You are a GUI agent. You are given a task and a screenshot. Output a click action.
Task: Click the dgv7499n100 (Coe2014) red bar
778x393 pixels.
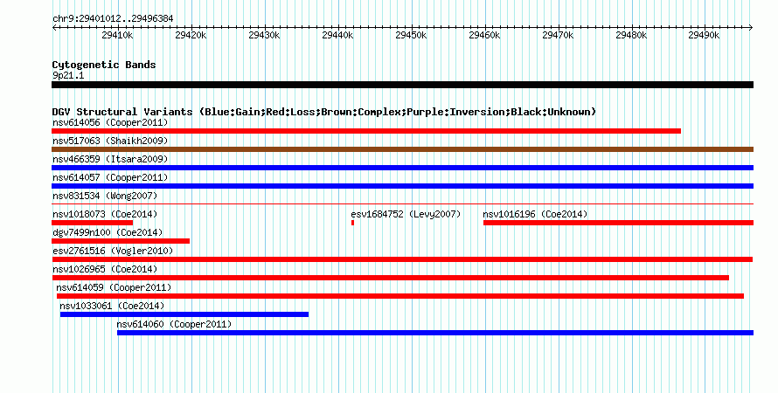pyautogui.click(x=121, y=241)
